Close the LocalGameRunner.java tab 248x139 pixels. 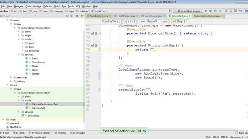[x=222, y=16]
